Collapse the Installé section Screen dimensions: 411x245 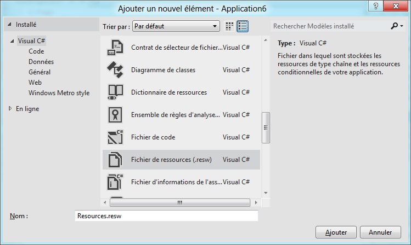(x=10, y=24)
